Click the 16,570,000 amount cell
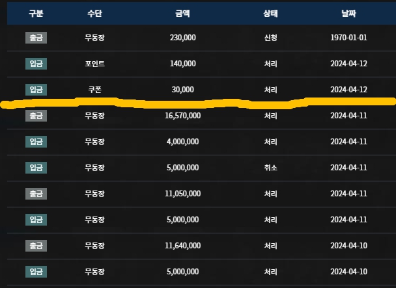 click(x=182, y=116)
